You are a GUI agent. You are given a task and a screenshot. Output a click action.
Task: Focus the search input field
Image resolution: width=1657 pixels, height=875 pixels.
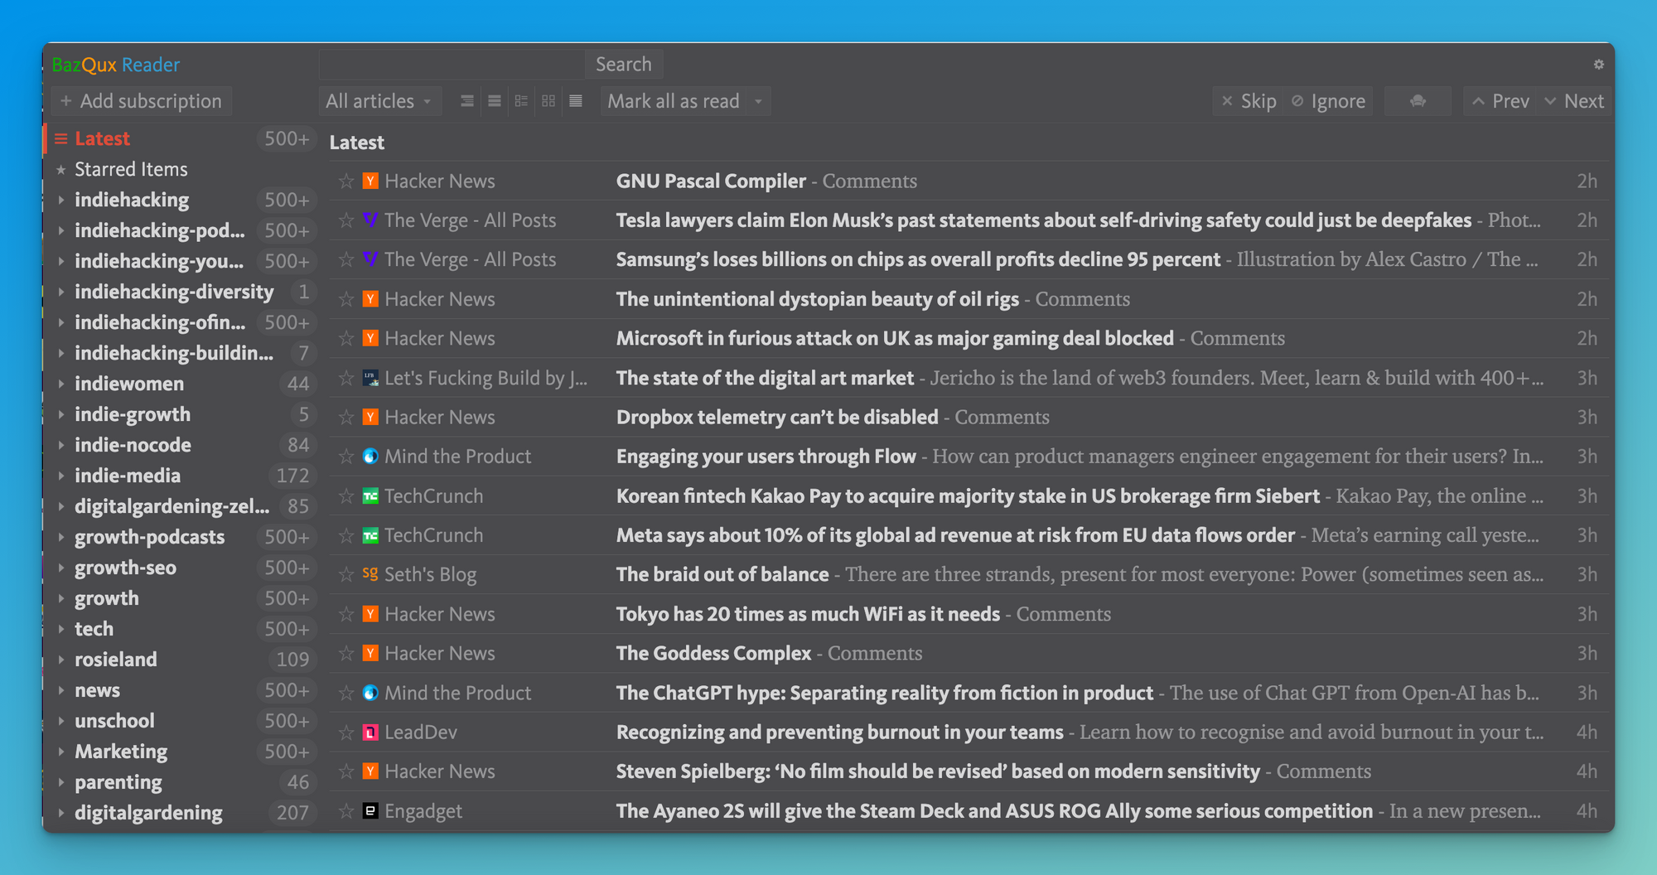click(452, 65)
